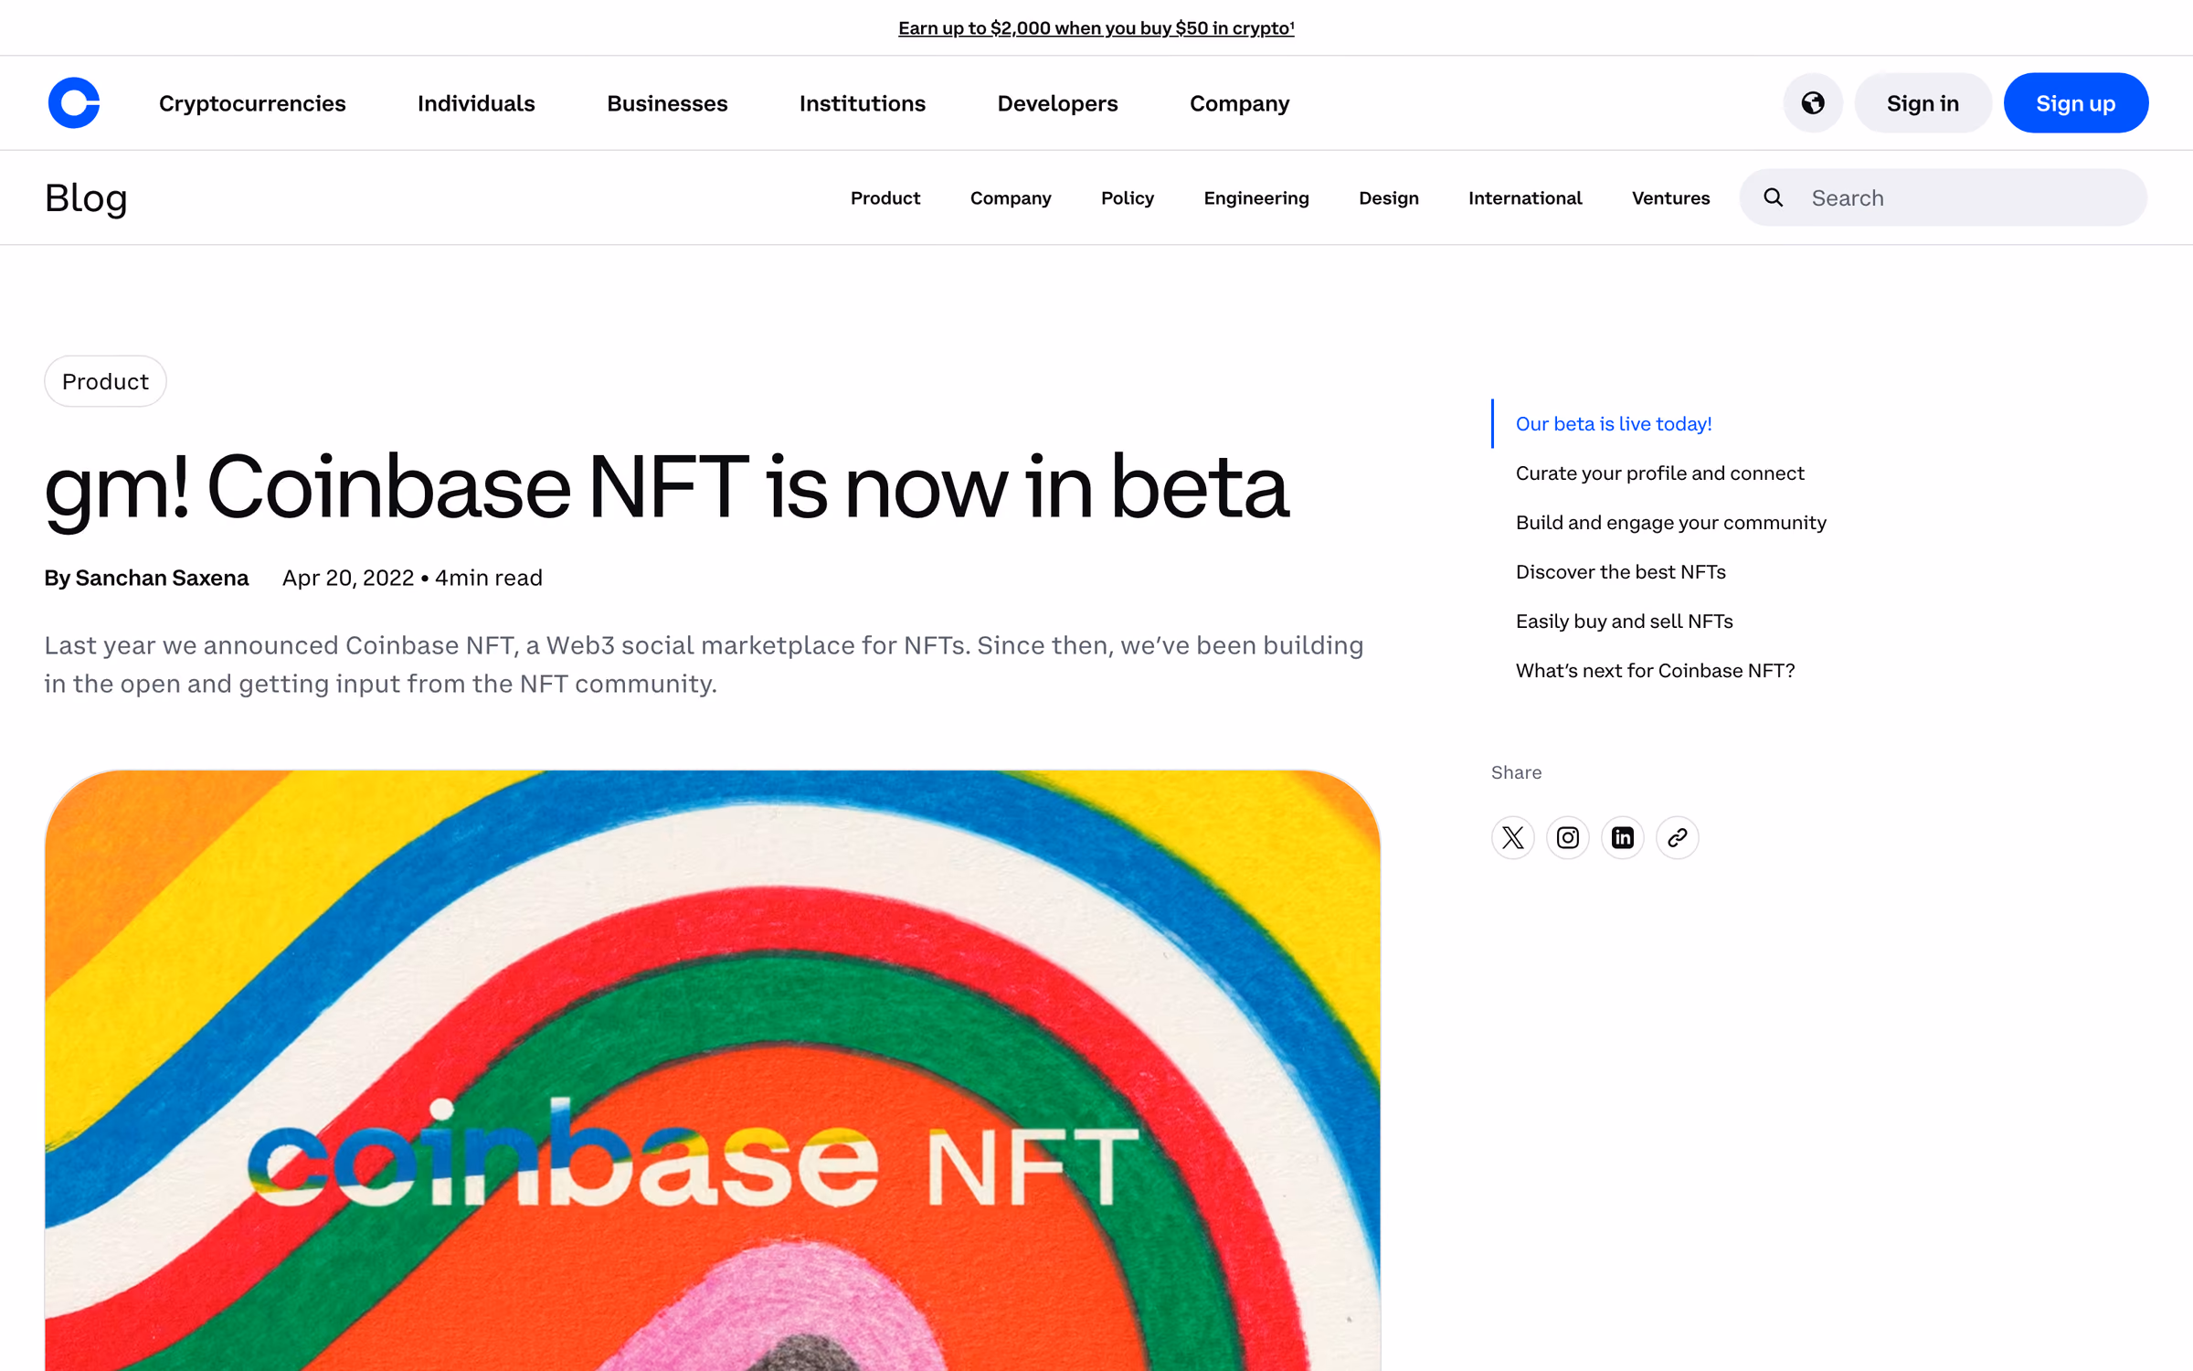2193x1371 pixels.
Task: Jump to Our beta is live today!
Action: point(1614,424)
